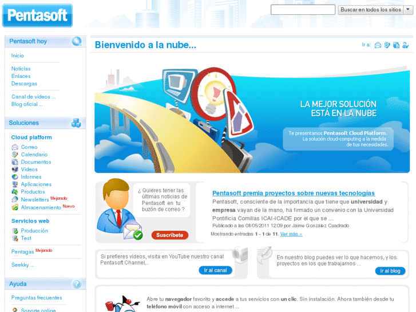Viewport: 416px width, 312px height.
Task: Open the Productos link
Action: pyautogui.click(x=33, y=192)
